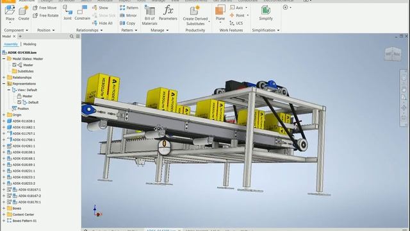Activate the Free Rotate tool

[x=45, y=15]
